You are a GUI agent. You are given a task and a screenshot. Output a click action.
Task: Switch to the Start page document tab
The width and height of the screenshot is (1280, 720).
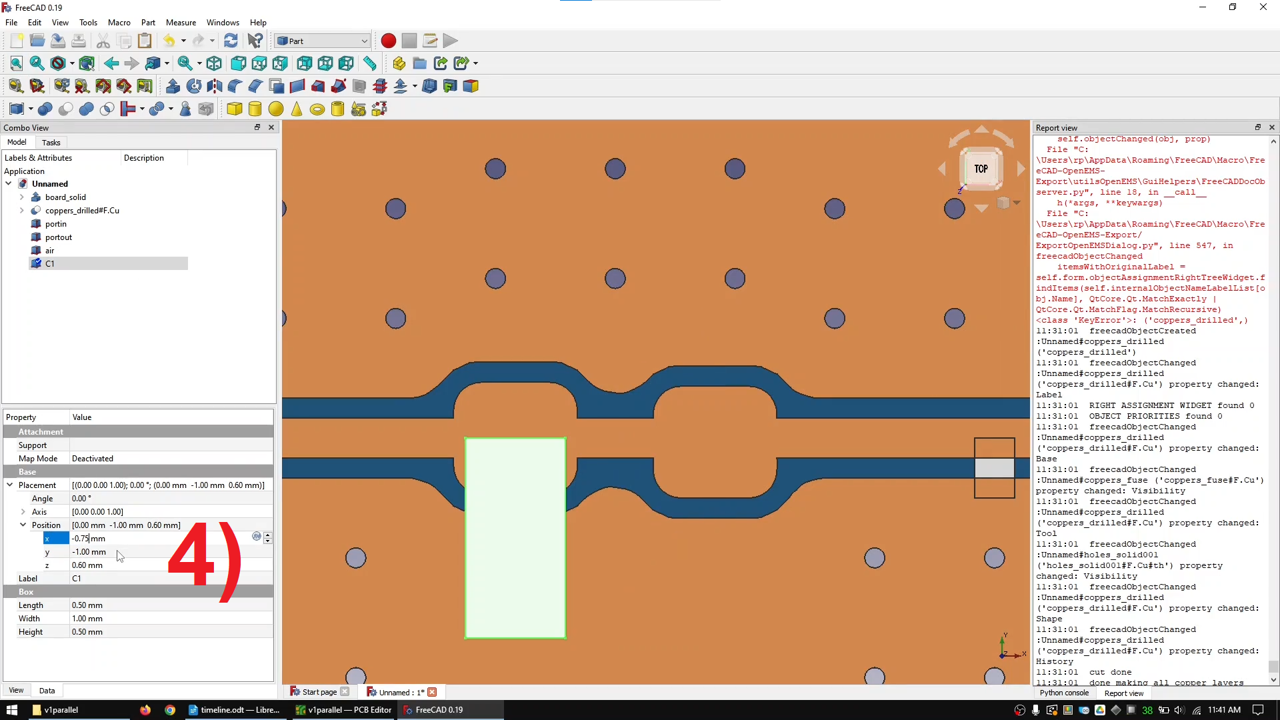(x=319, y=692)
